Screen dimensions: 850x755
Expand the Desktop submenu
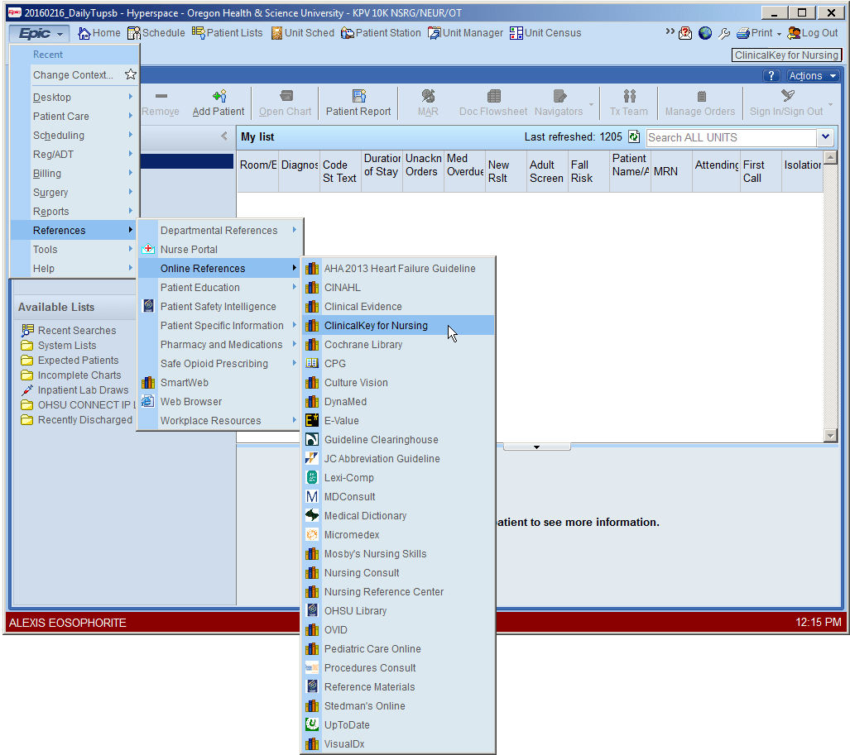pos(74,98)
